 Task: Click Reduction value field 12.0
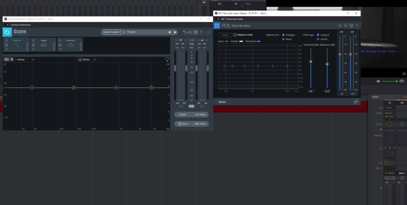(x=327, y=91)
